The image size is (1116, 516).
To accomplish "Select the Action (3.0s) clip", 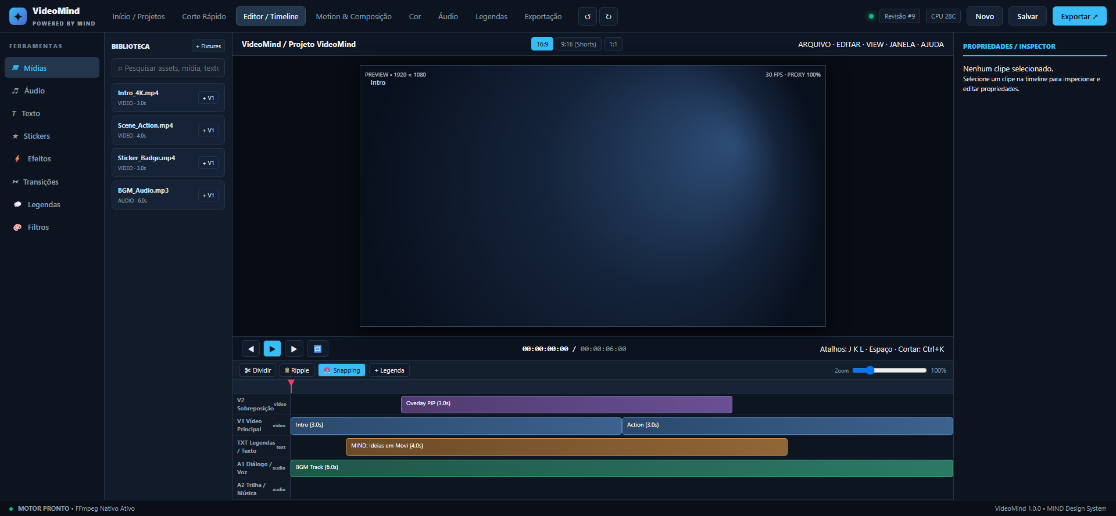I will click(788, 426).
